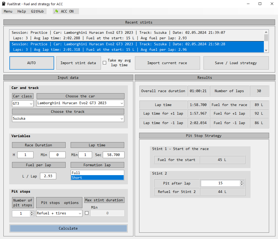Expand the Choose the car dropdown

(80, 103)
